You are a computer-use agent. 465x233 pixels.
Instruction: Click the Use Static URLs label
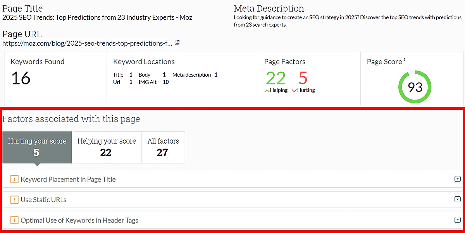43,200
